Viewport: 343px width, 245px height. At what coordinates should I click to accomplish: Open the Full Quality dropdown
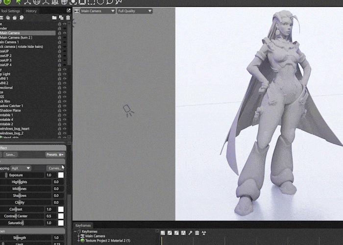pos(135,11)
